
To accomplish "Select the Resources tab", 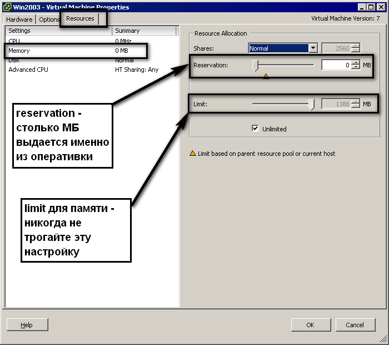I will pos(80,18).
